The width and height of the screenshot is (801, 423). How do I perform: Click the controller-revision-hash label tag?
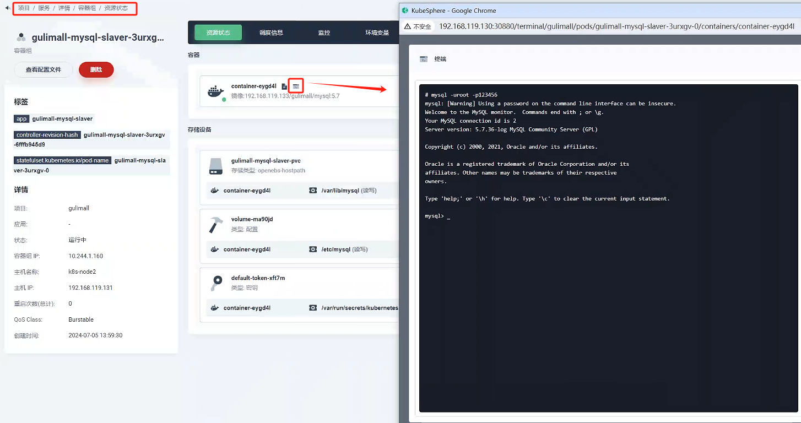47,135
